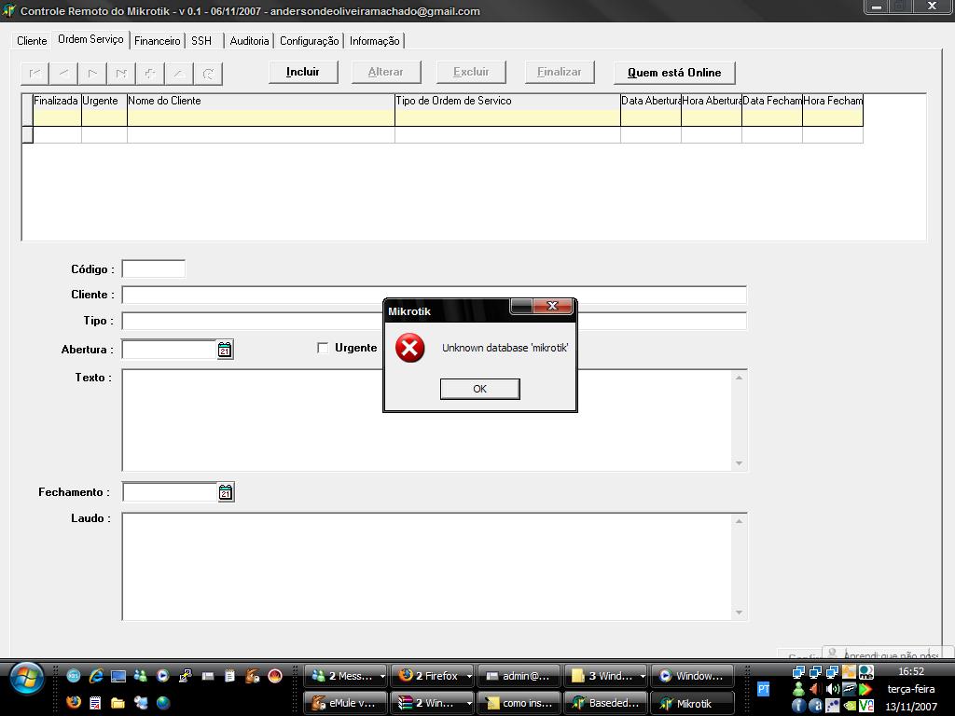955x716 pixels.
Task: Close the Mikrotik error dialog with X
Action: pyautogui.click(x=552, y=306)
